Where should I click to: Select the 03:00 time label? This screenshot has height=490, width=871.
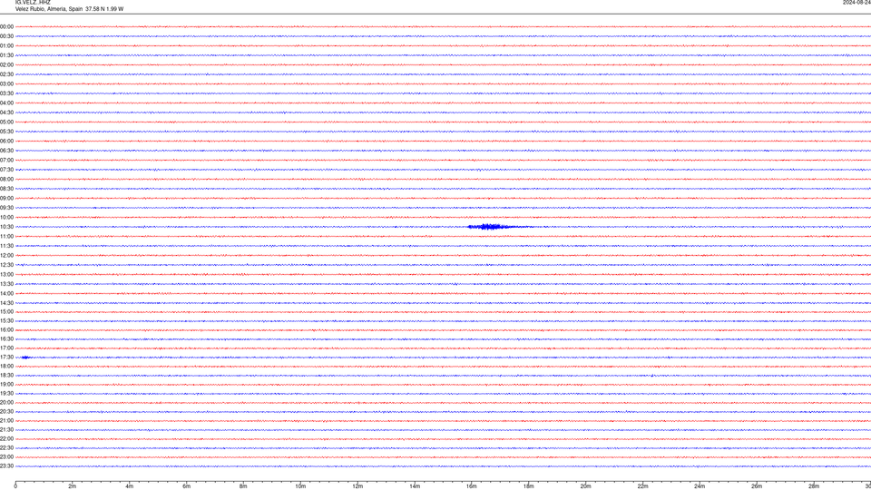pyautogui.click(x=6, y=83)
